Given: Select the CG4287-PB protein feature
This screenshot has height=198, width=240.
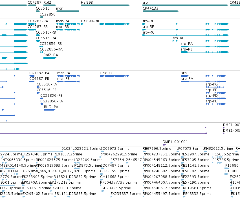Looking at the screenshot, I should click(x=32, y=82).
